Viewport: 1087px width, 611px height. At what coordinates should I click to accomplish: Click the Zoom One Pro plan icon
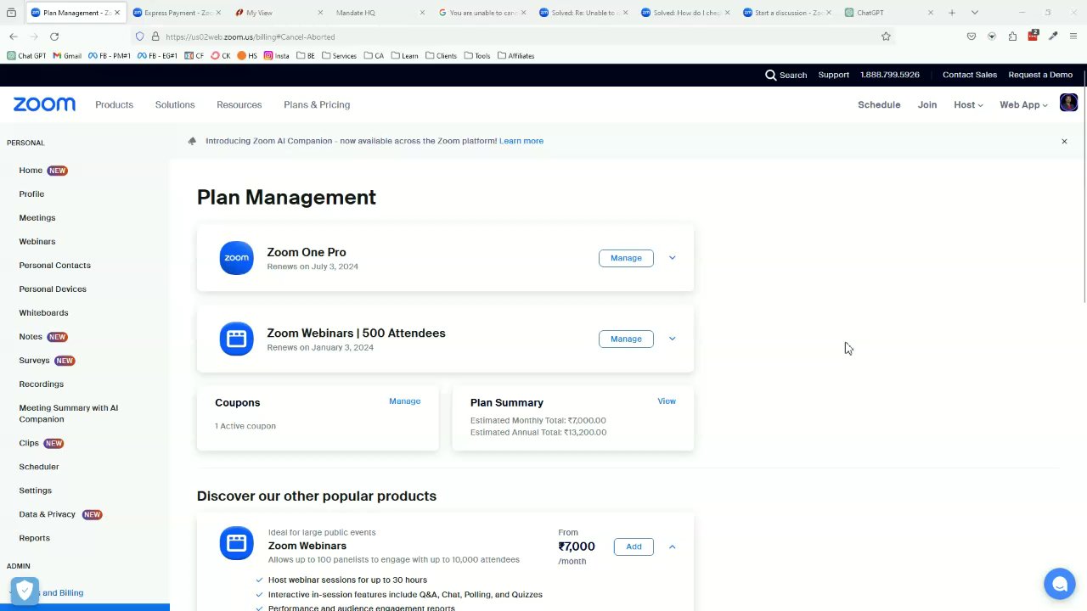(236, 258)
